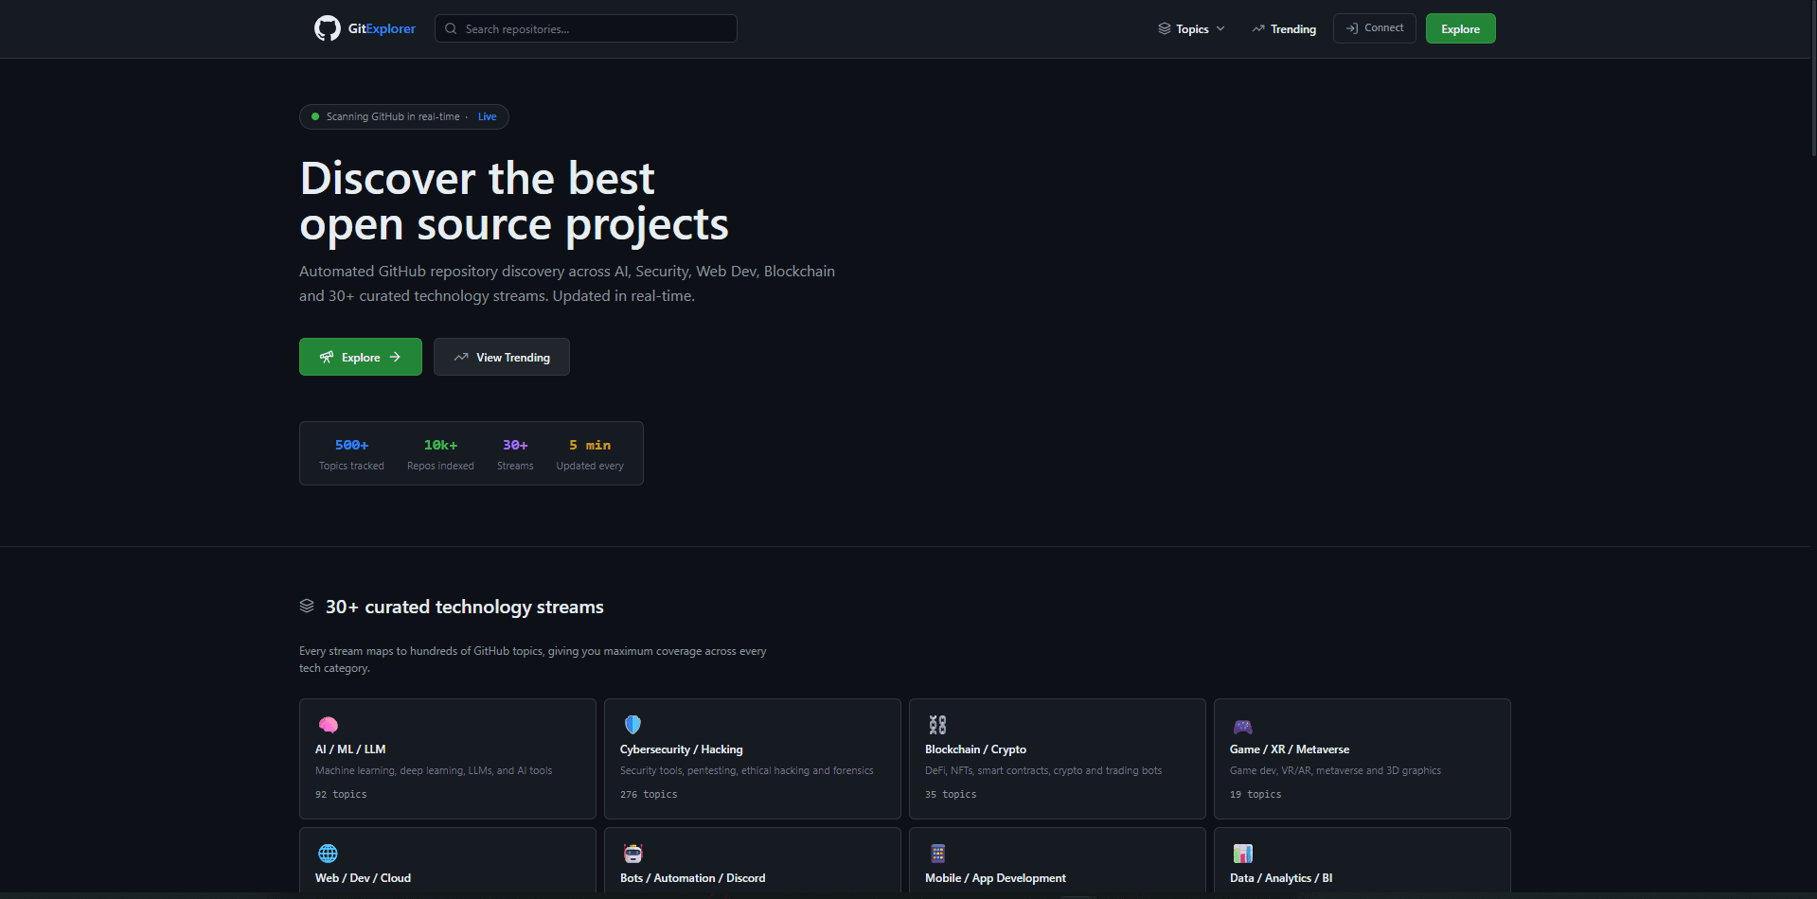Click the phone icon on Mobile / App Development card
Image resolution: width=1817 pixels, height=899 pixels.
[x=937, y=854]
